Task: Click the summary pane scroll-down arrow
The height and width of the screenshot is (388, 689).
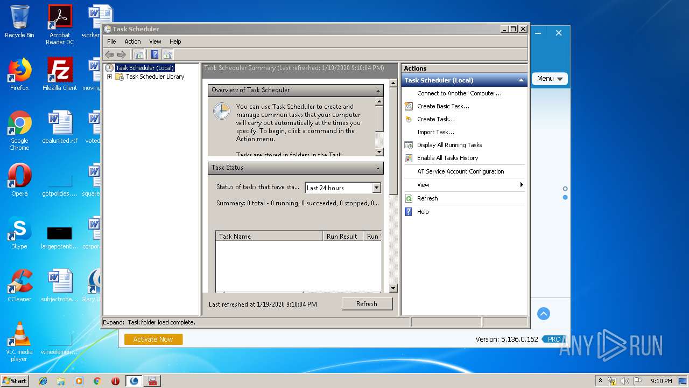Action: click(393, 288)
